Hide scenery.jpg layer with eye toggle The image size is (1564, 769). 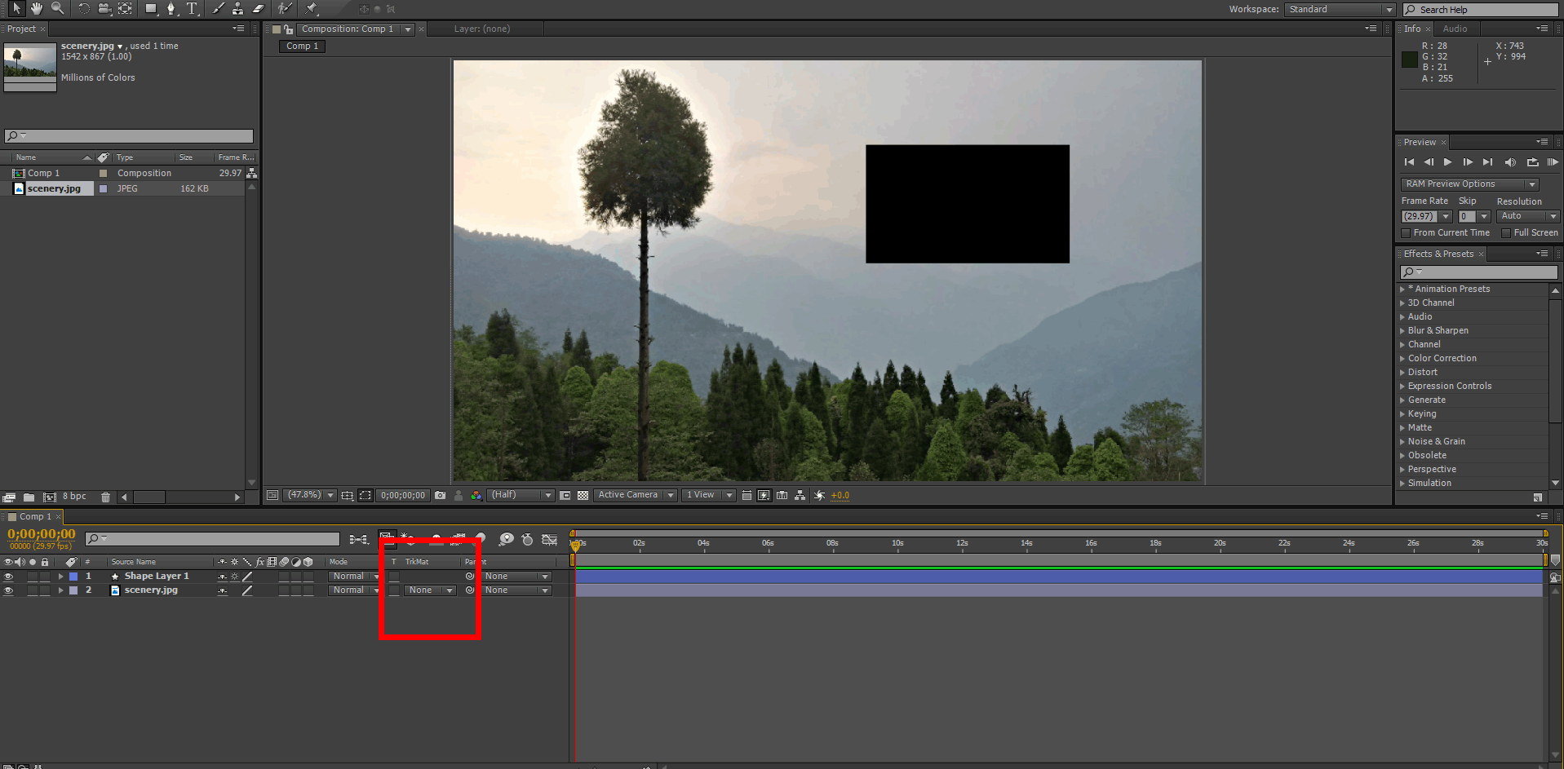tap(8, 590)
